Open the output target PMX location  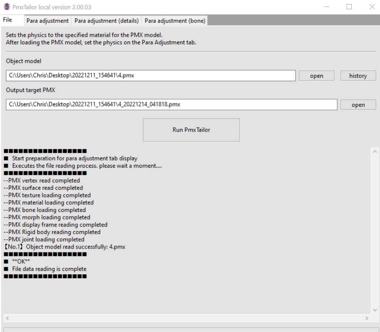pos(358,104)
